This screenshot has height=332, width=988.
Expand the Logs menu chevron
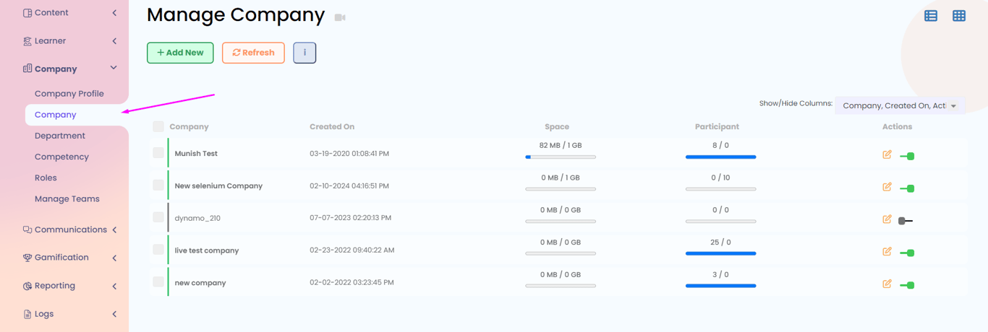tap(114, 314)
